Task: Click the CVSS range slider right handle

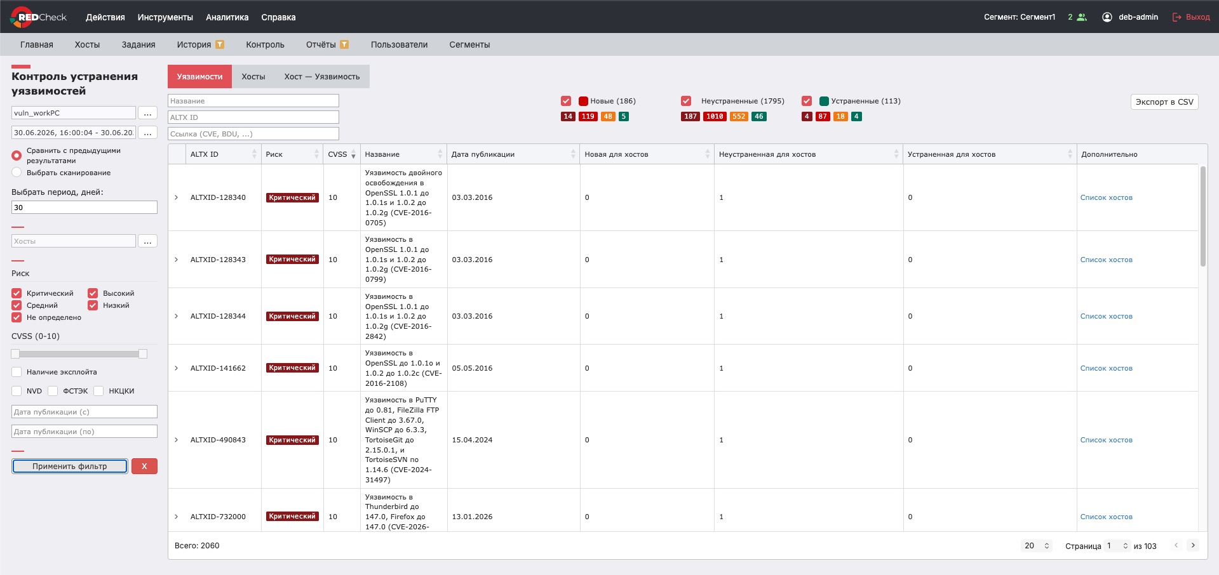Action: point(143,354)
